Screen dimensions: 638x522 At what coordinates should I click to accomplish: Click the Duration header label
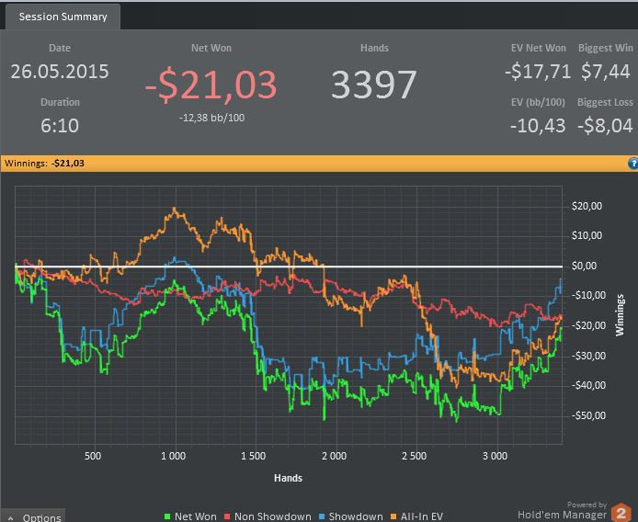[61, 102]
